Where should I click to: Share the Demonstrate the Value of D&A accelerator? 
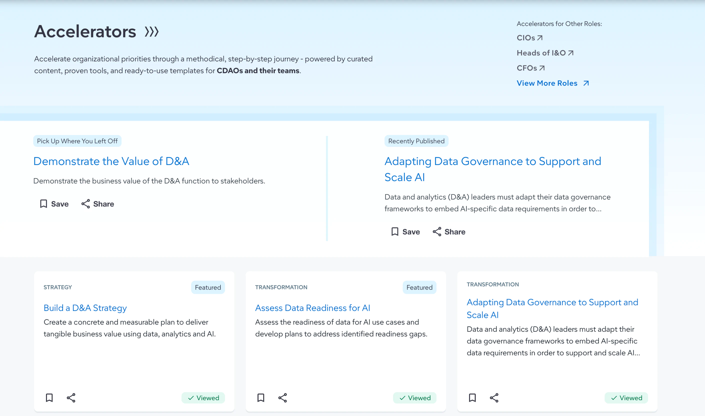coord(97,204)
